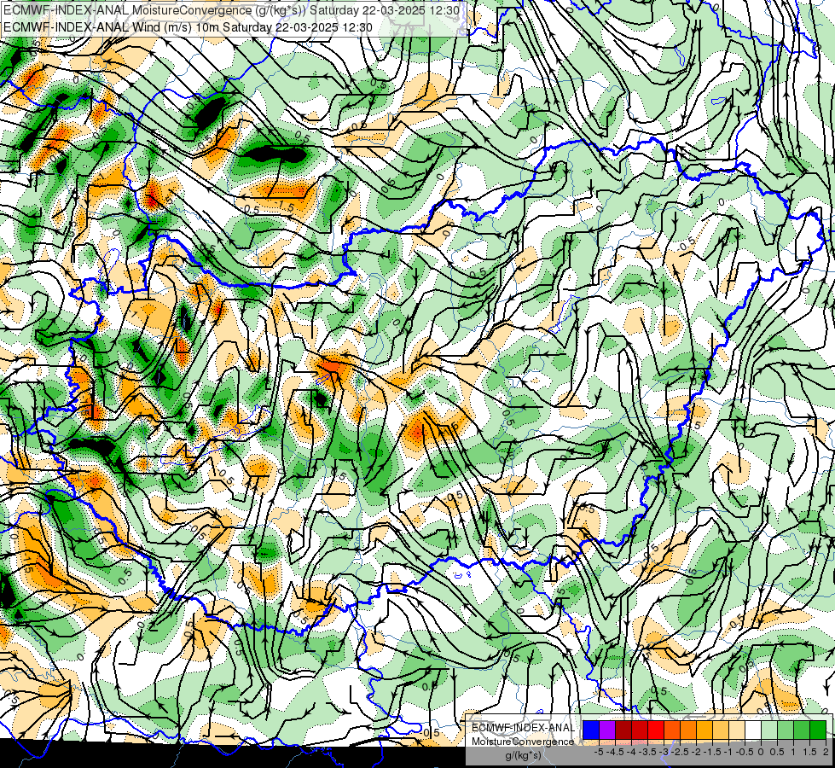Select the darkest green legend swatch

click(x=818, y=730)
